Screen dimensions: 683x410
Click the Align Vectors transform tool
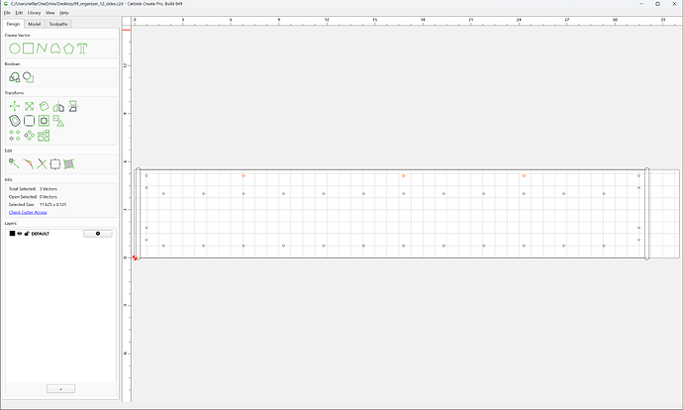[x=72, y=106]
